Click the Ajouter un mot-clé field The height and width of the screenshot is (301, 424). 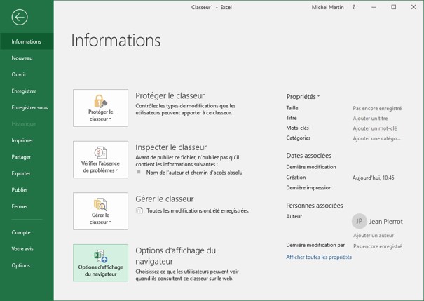coord(374,128)
